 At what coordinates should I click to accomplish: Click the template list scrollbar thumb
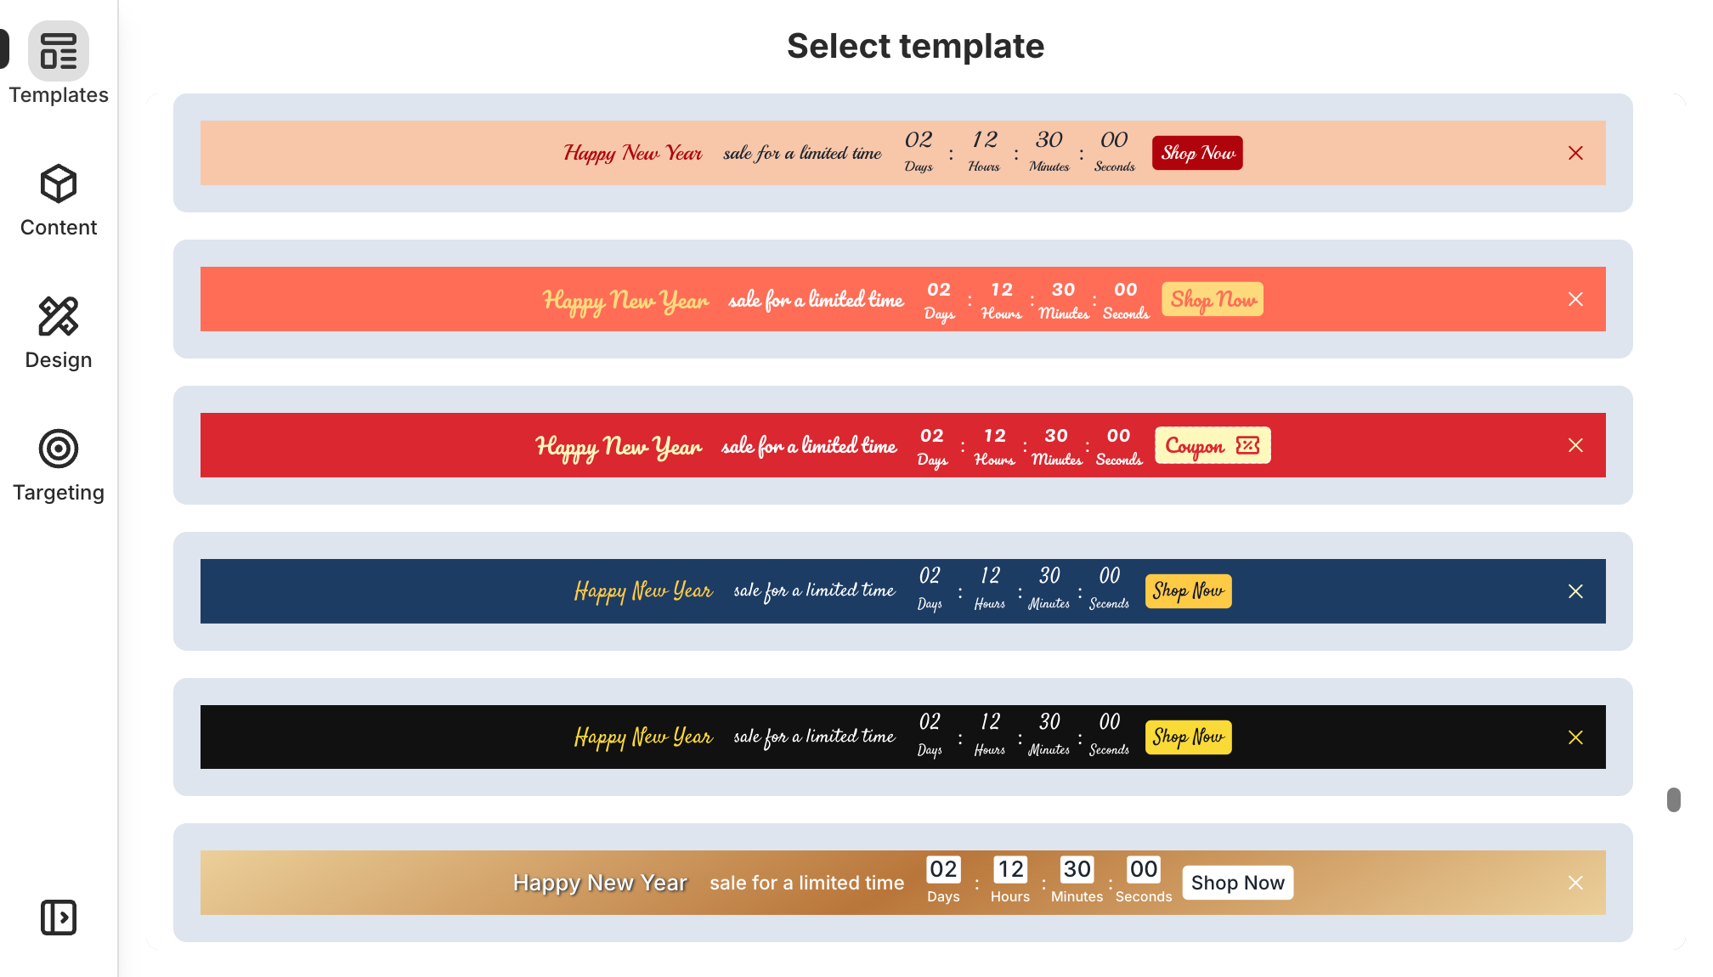click(1674, 800)
